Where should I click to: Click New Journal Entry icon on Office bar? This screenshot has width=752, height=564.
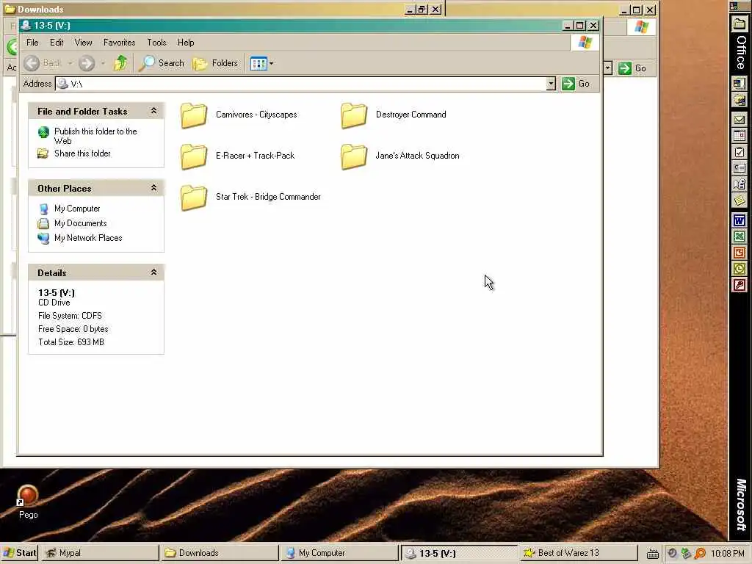click(740, 184)
